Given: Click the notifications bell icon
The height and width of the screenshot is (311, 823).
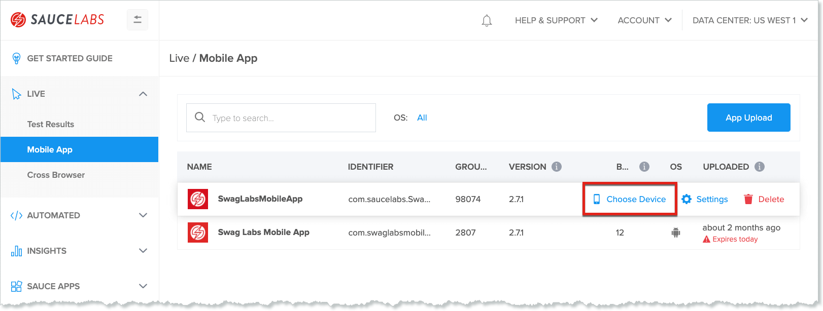Looking at the screenshot, I should point(487,21).
